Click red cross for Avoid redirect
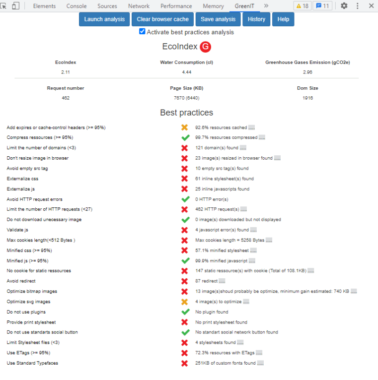The image size is (378, 380). tap(185, 281)
